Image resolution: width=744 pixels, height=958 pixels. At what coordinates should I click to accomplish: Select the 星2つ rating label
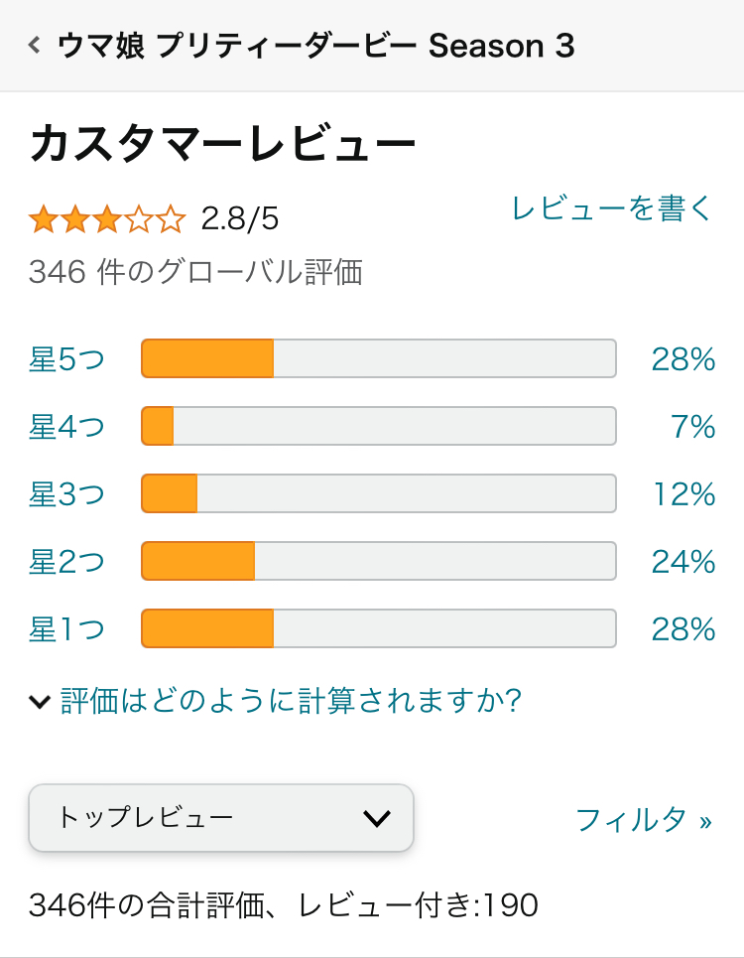click(66, 562)
